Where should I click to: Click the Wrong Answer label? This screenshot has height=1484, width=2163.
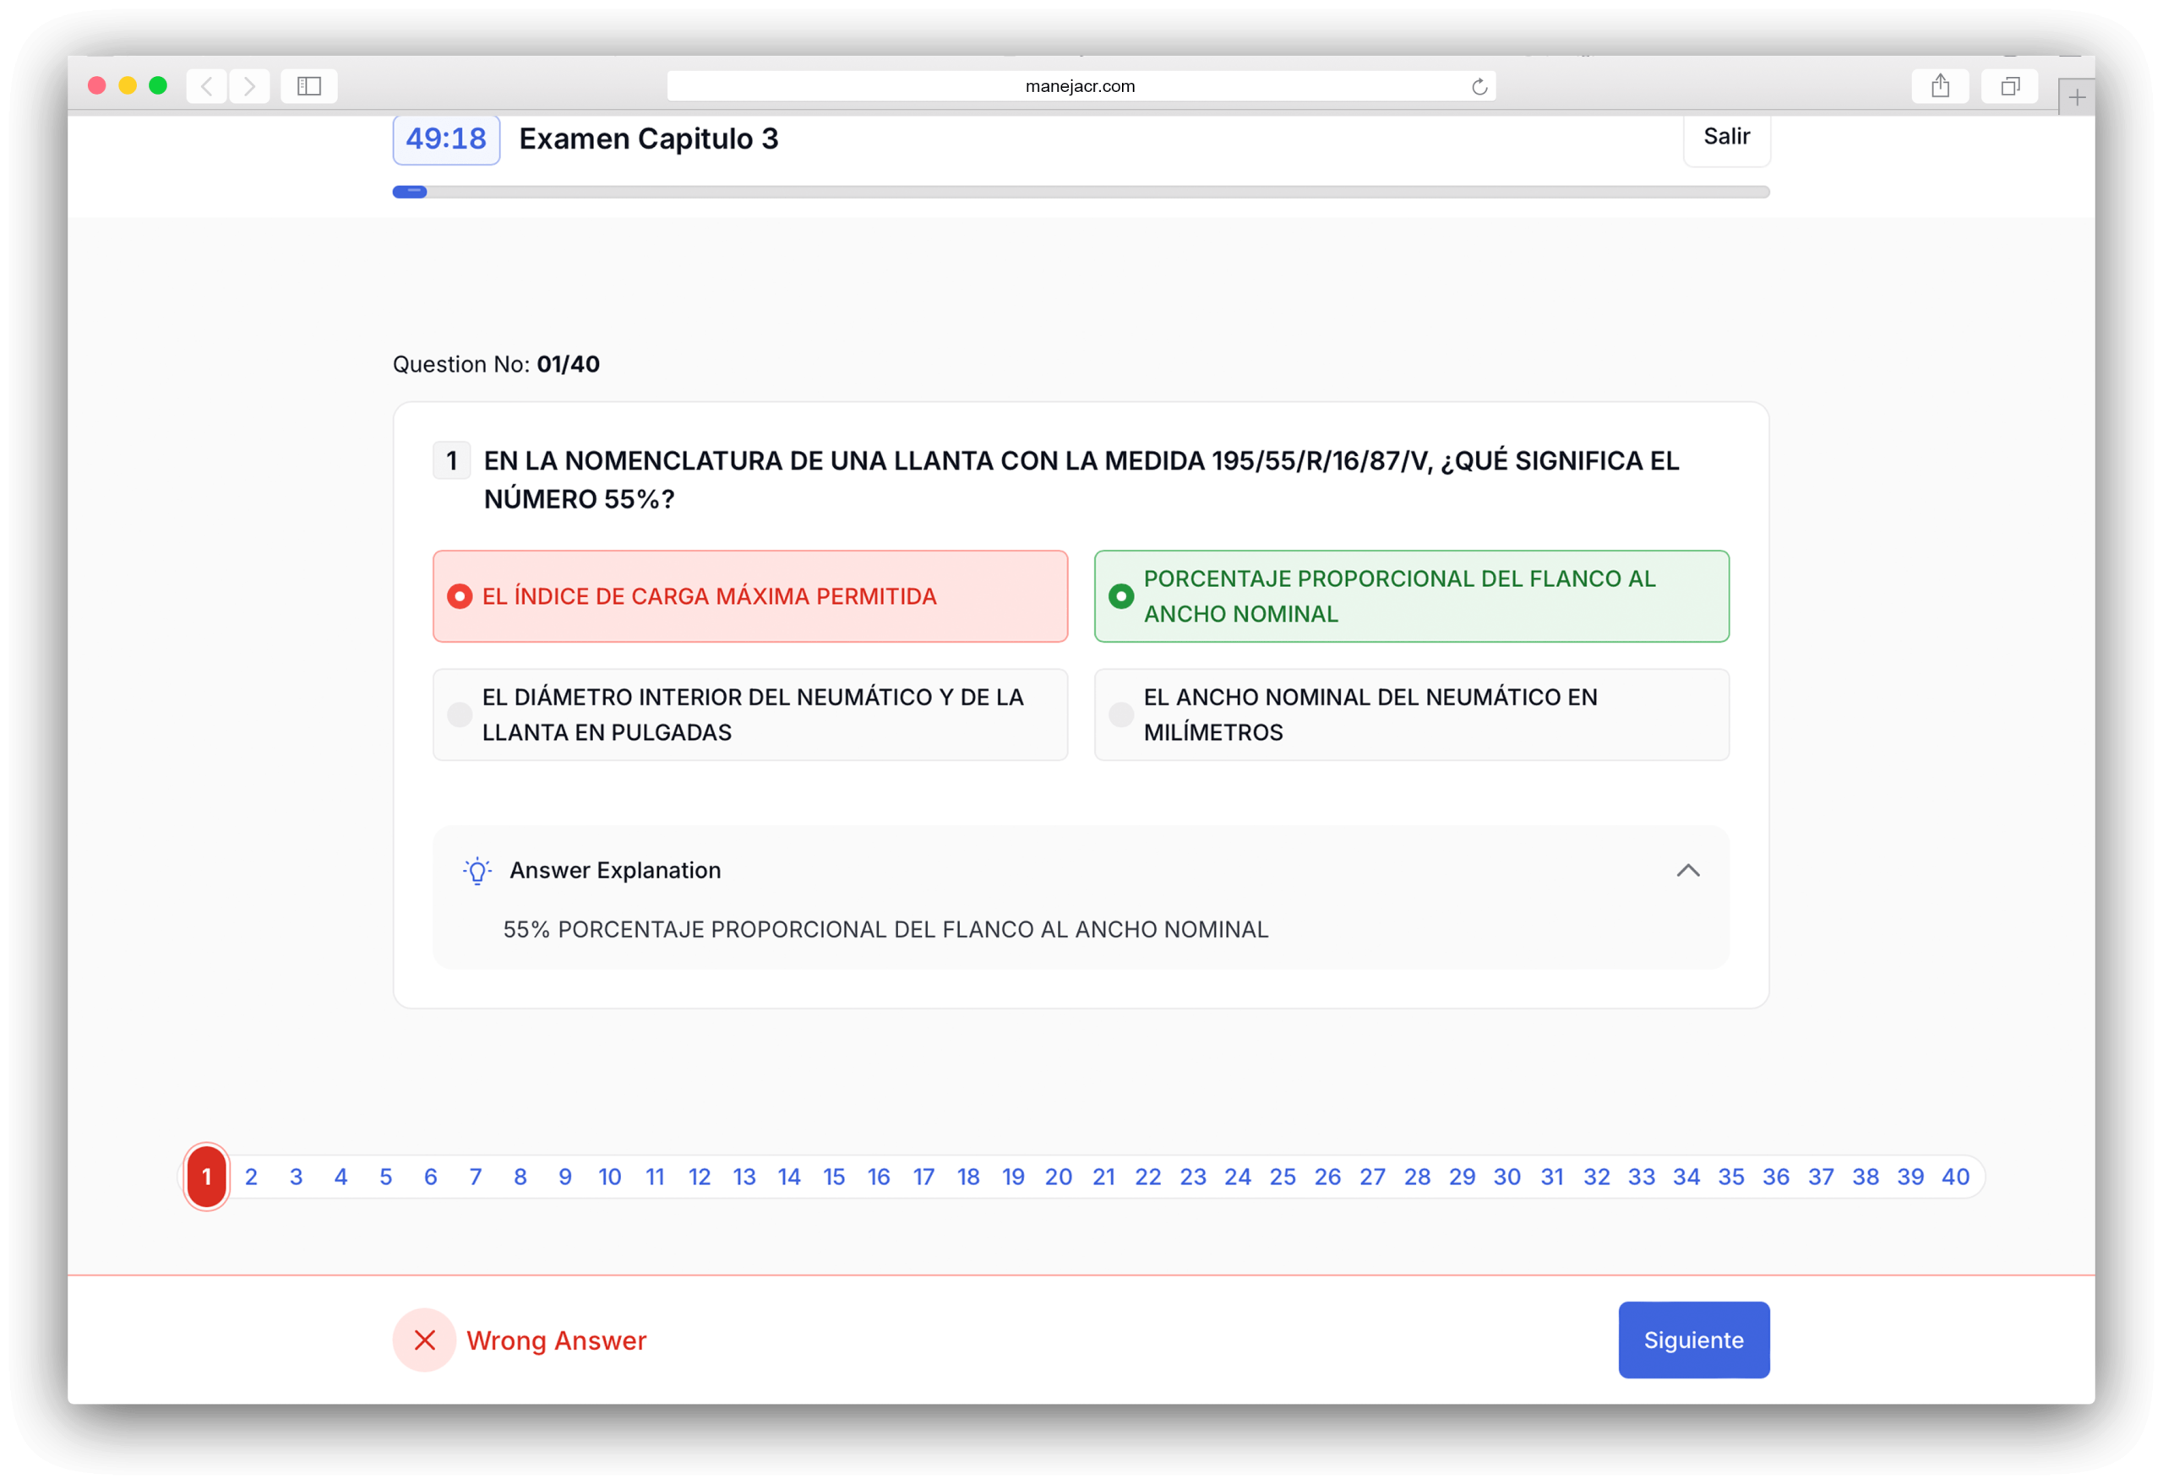(x=557, y=1340)
